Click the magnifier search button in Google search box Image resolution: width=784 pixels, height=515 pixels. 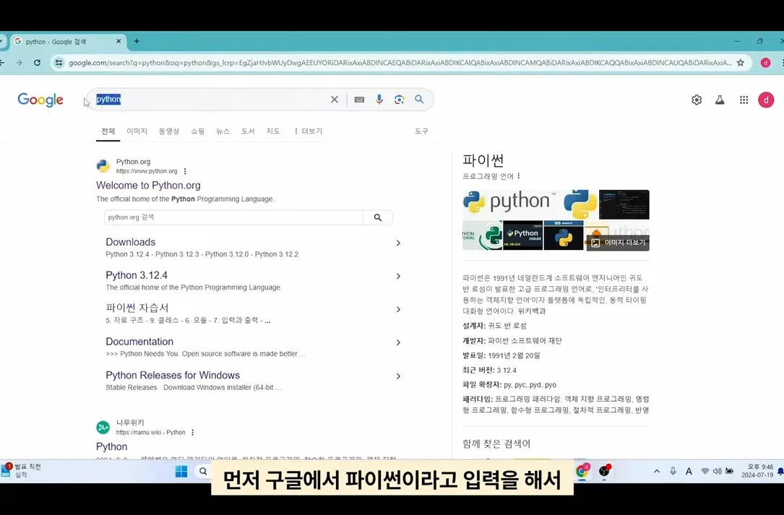[x=419, y=100]
